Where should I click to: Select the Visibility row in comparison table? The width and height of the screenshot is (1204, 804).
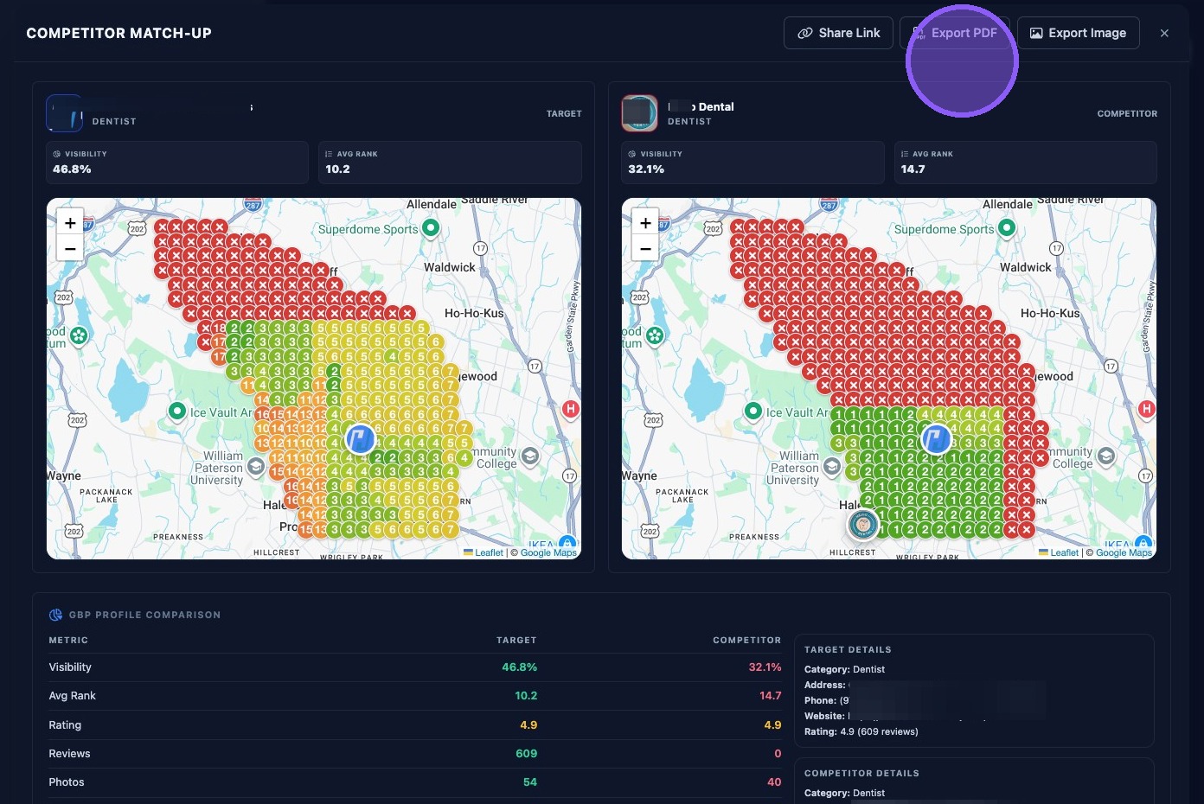415,667
